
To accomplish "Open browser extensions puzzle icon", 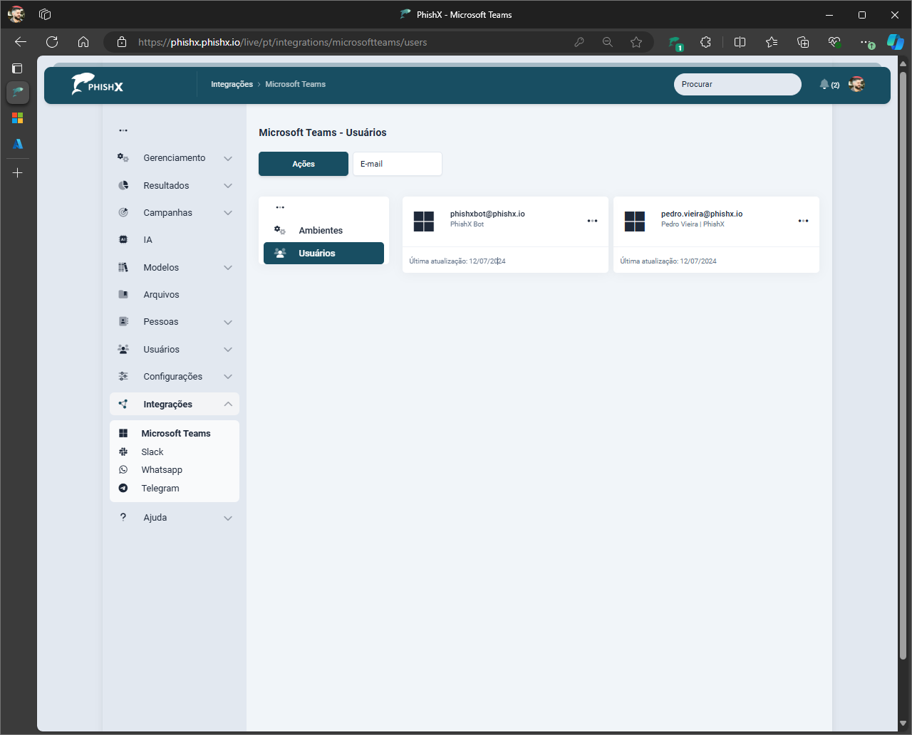I will coord(705,42).
